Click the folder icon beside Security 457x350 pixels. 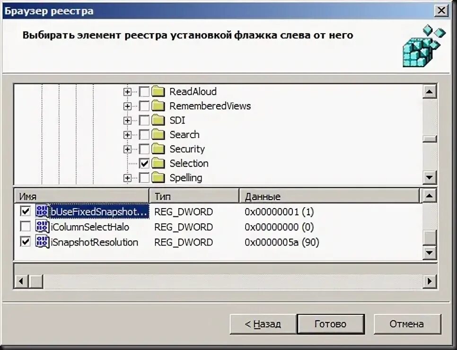[x=158, y=149]
